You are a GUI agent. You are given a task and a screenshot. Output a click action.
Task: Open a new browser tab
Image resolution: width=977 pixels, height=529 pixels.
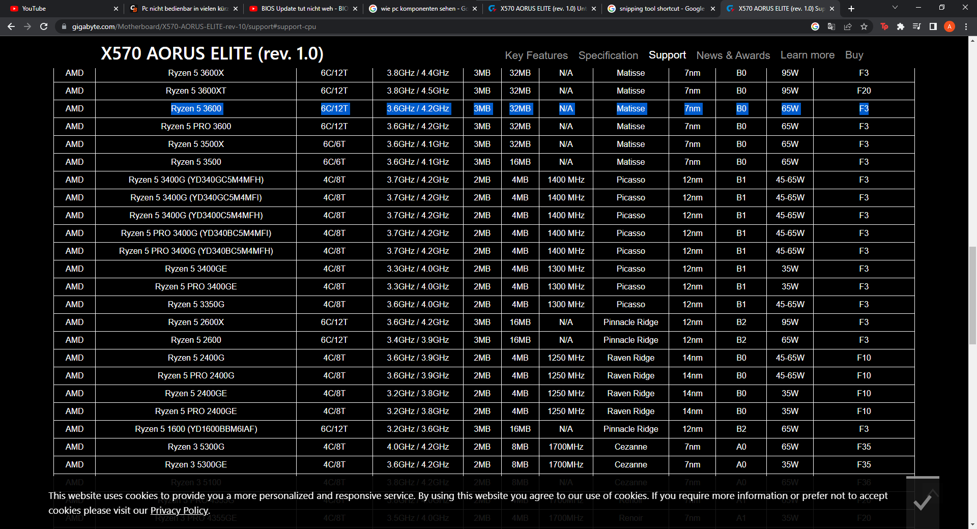tap(851, 9)
